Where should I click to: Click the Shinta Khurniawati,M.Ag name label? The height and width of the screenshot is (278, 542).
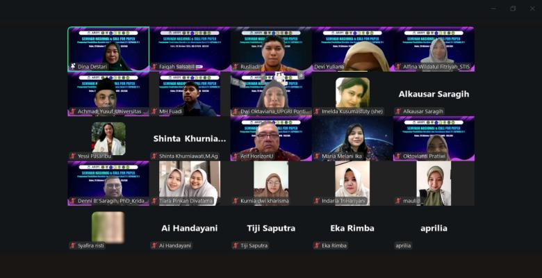tap(188, 156)
